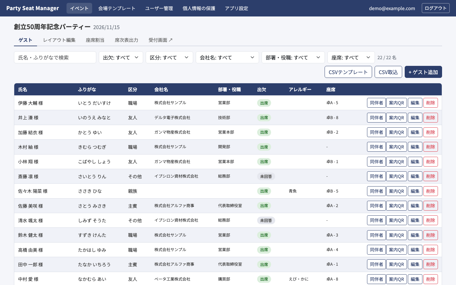456x285 pixels.
Task: Switch to the レイアウト編集 tab
Action: (59, 40)
